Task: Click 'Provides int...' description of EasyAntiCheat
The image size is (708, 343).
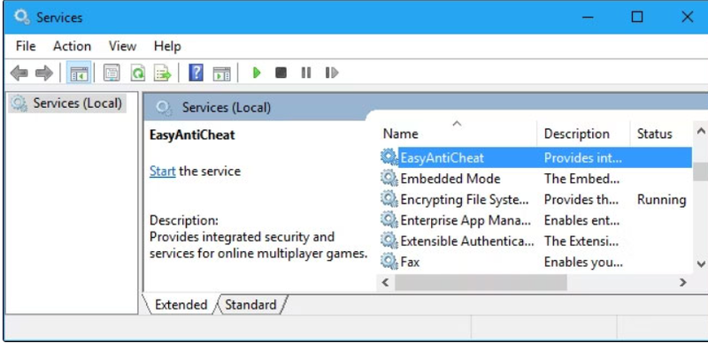Action: 583,157
